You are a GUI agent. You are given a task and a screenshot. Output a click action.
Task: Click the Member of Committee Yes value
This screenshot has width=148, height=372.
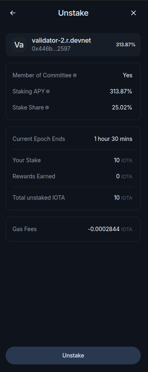pyautogui.click(x=127, y=75)
